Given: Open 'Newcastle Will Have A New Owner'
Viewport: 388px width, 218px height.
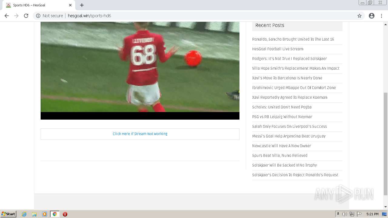Looking at the screenshot, I should point(282,146).
